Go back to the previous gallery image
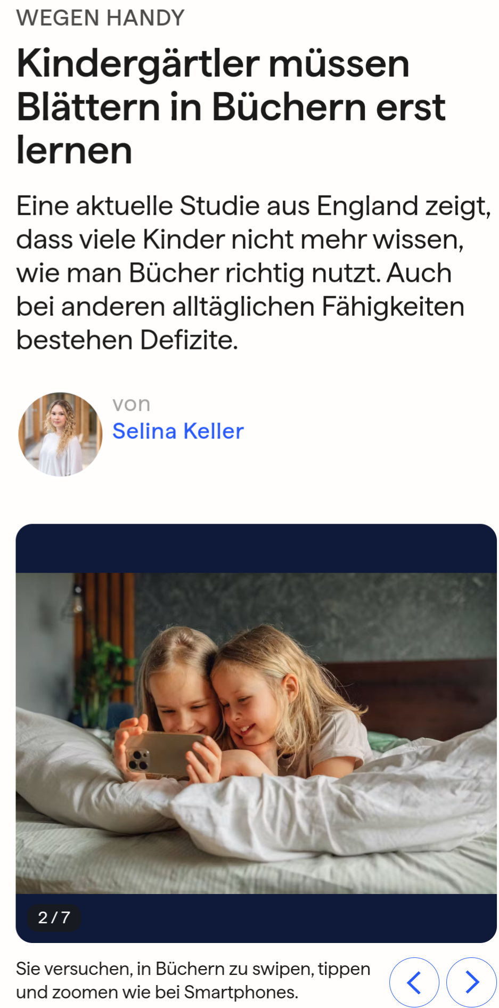The image size is (499, 1008). [414, 982]
